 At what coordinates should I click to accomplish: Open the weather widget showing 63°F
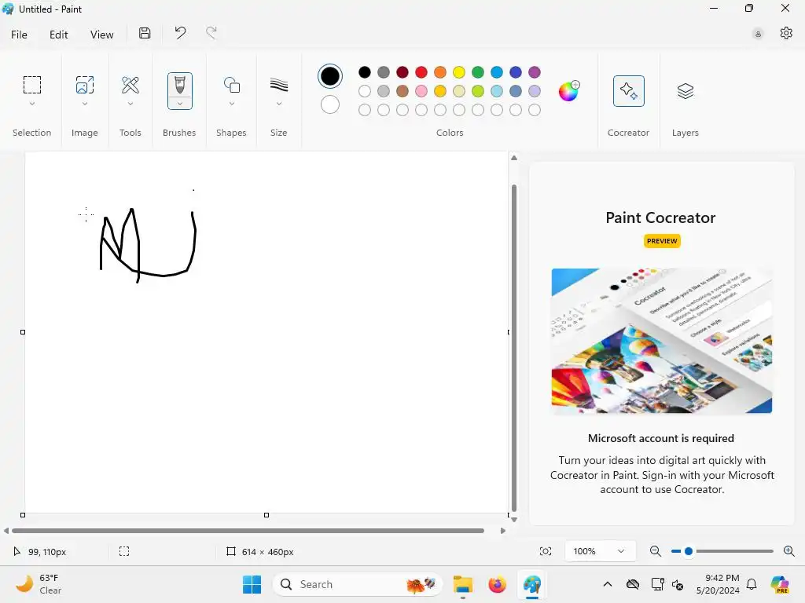click(39, 584)
